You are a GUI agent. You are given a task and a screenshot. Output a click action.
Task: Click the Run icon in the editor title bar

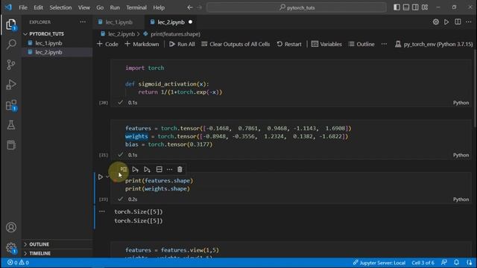[446, 22]
